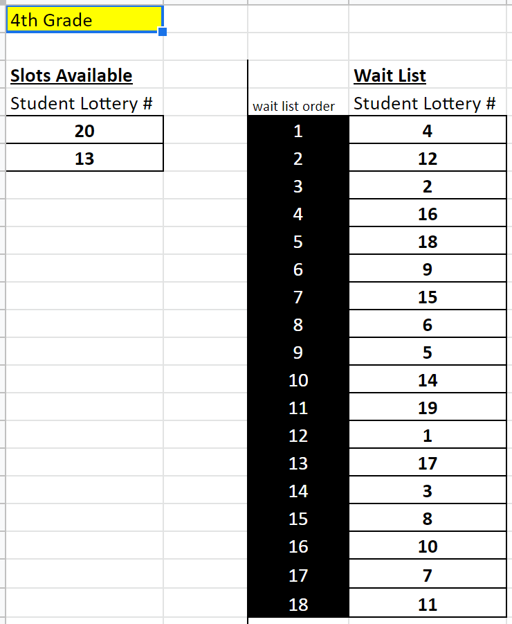The height and width of the screenshot is (624, 512).
Task: Select wait list entry with lottery number 11
Action: (x=427, y=603)
